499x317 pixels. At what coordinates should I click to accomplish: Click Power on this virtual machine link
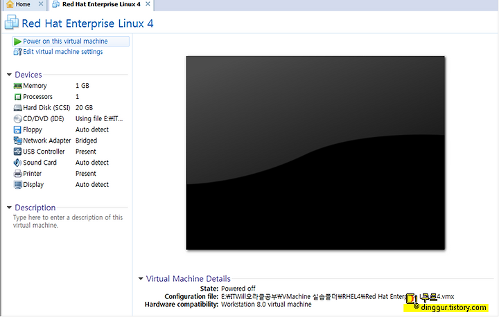65,42
